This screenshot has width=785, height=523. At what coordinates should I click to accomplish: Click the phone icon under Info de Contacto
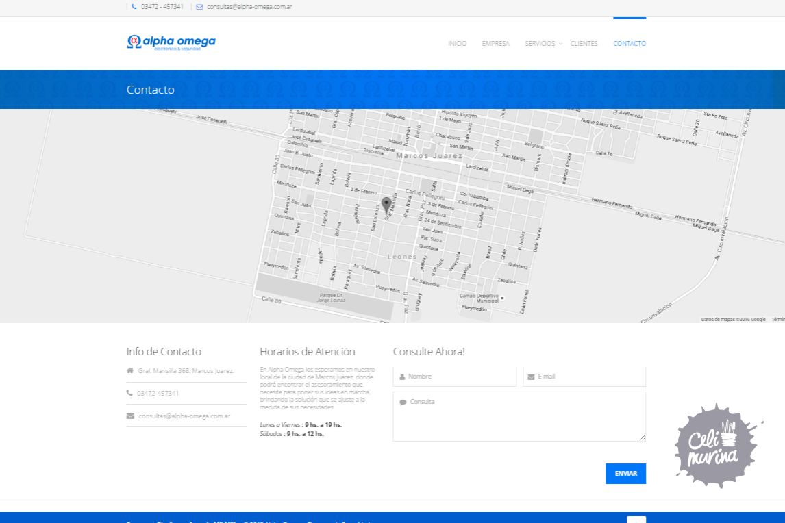tap(129, 393)
